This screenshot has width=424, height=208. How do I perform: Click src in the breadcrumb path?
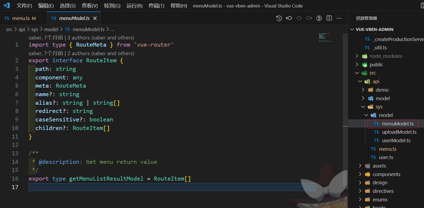click(9, 30)
